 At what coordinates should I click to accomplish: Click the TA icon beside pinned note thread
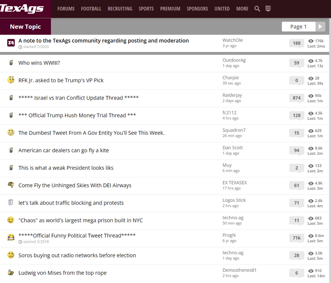[x=11, y=43]
